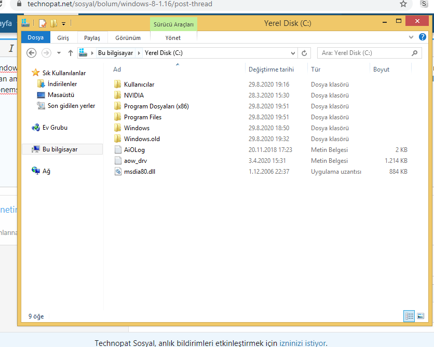The image size is (434, 347).
Task: Open İndirilenler in the navigation pane
Action: click(x=62, y=84)
